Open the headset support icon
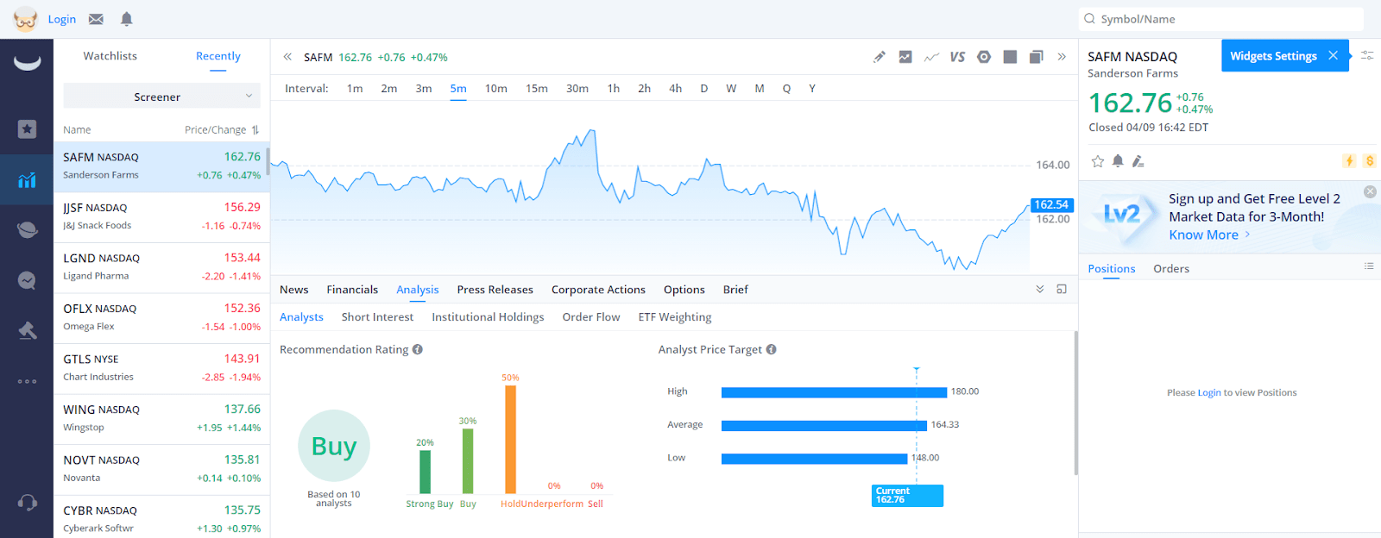This screenshot has height=538, width=1381. pyautogui.click(x=27, y=503)
